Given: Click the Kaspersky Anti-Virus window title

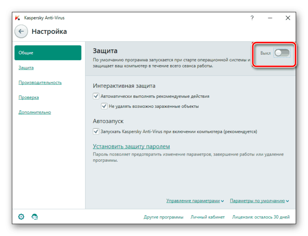Looking at the screenshot, I should coord(44,18).
